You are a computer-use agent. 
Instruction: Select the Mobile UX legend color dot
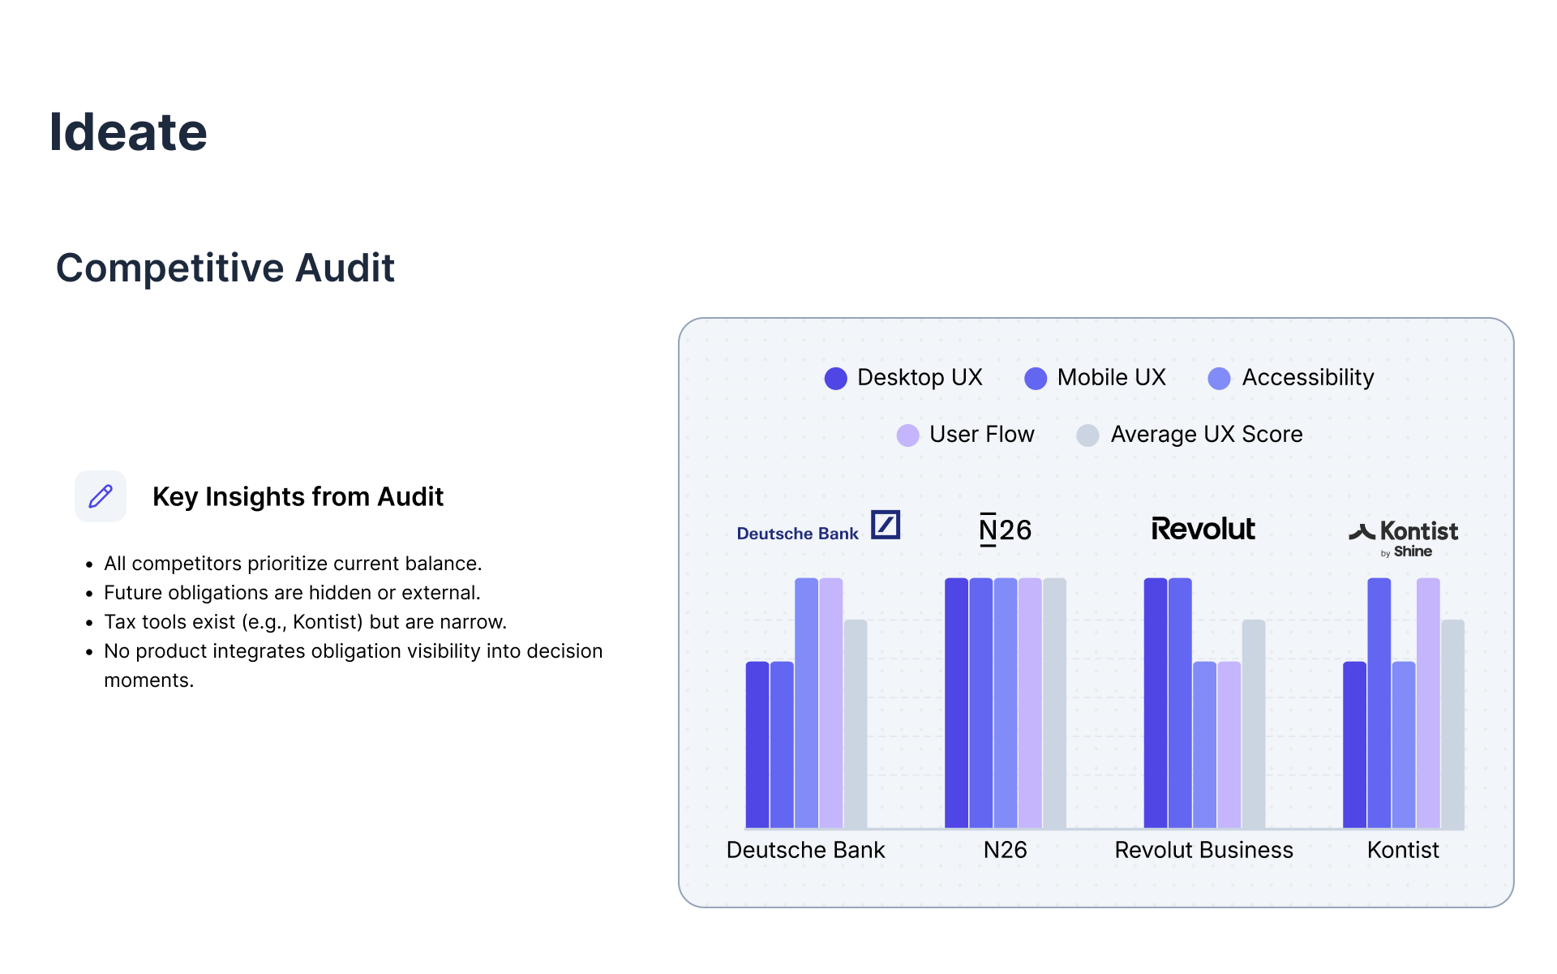point(1036,379)
